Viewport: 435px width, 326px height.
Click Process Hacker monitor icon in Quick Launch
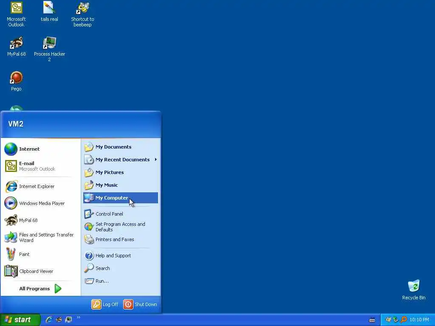click(68, 320)
